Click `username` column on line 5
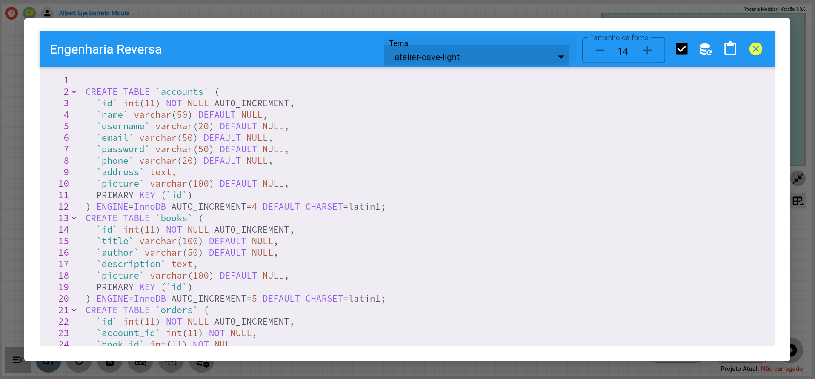The width and height of the screenshot is (815, 379). pos(123,126)
